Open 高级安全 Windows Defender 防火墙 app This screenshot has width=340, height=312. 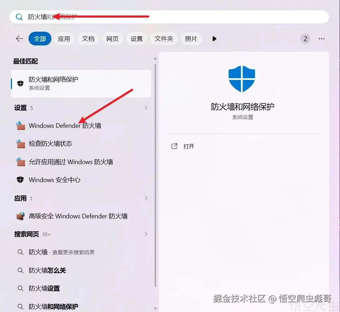(x=81, y=216)
